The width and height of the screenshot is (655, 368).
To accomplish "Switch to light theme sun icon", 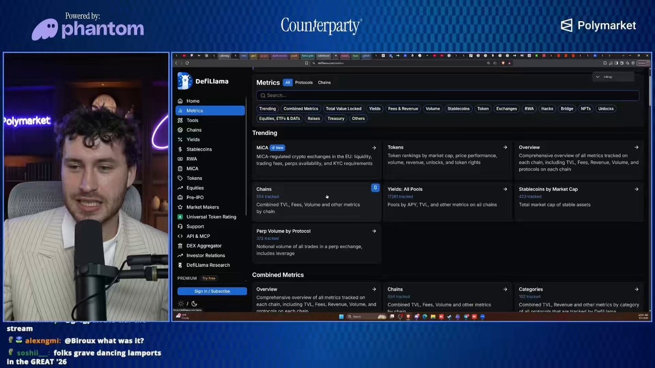I will click(x=181, y=304).
